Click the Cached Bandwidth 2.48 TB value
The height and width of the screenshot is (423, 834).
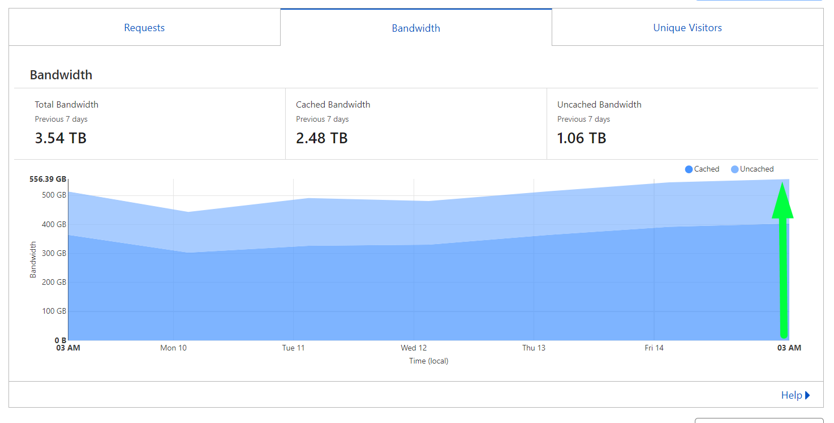tap(321, 138)
